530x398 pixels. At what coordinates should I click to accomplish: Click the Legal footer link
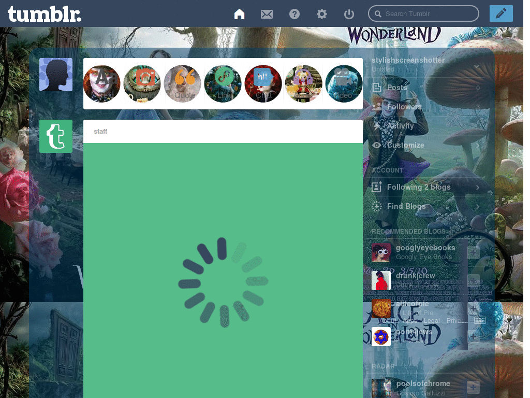coord(432,320)
